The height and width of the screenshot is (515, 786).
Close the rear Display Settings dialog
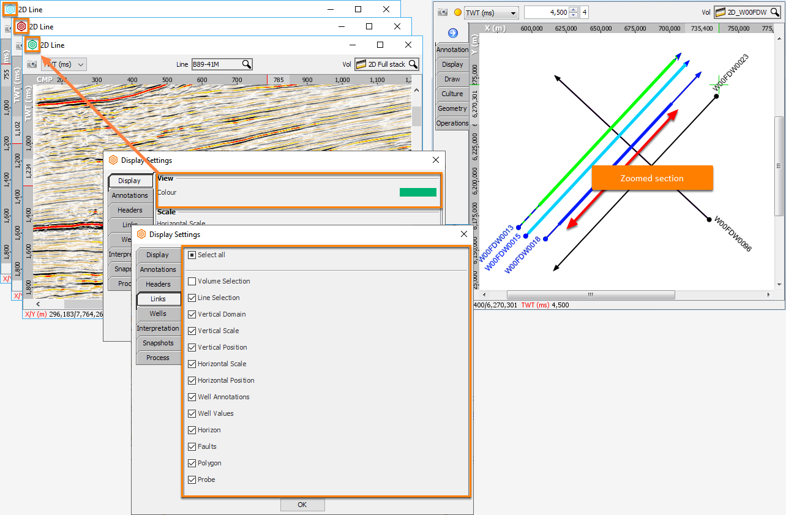436,160
